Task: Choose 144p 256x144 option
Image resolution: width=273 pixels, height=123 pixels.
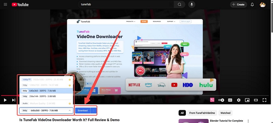Action: [46, 96]
